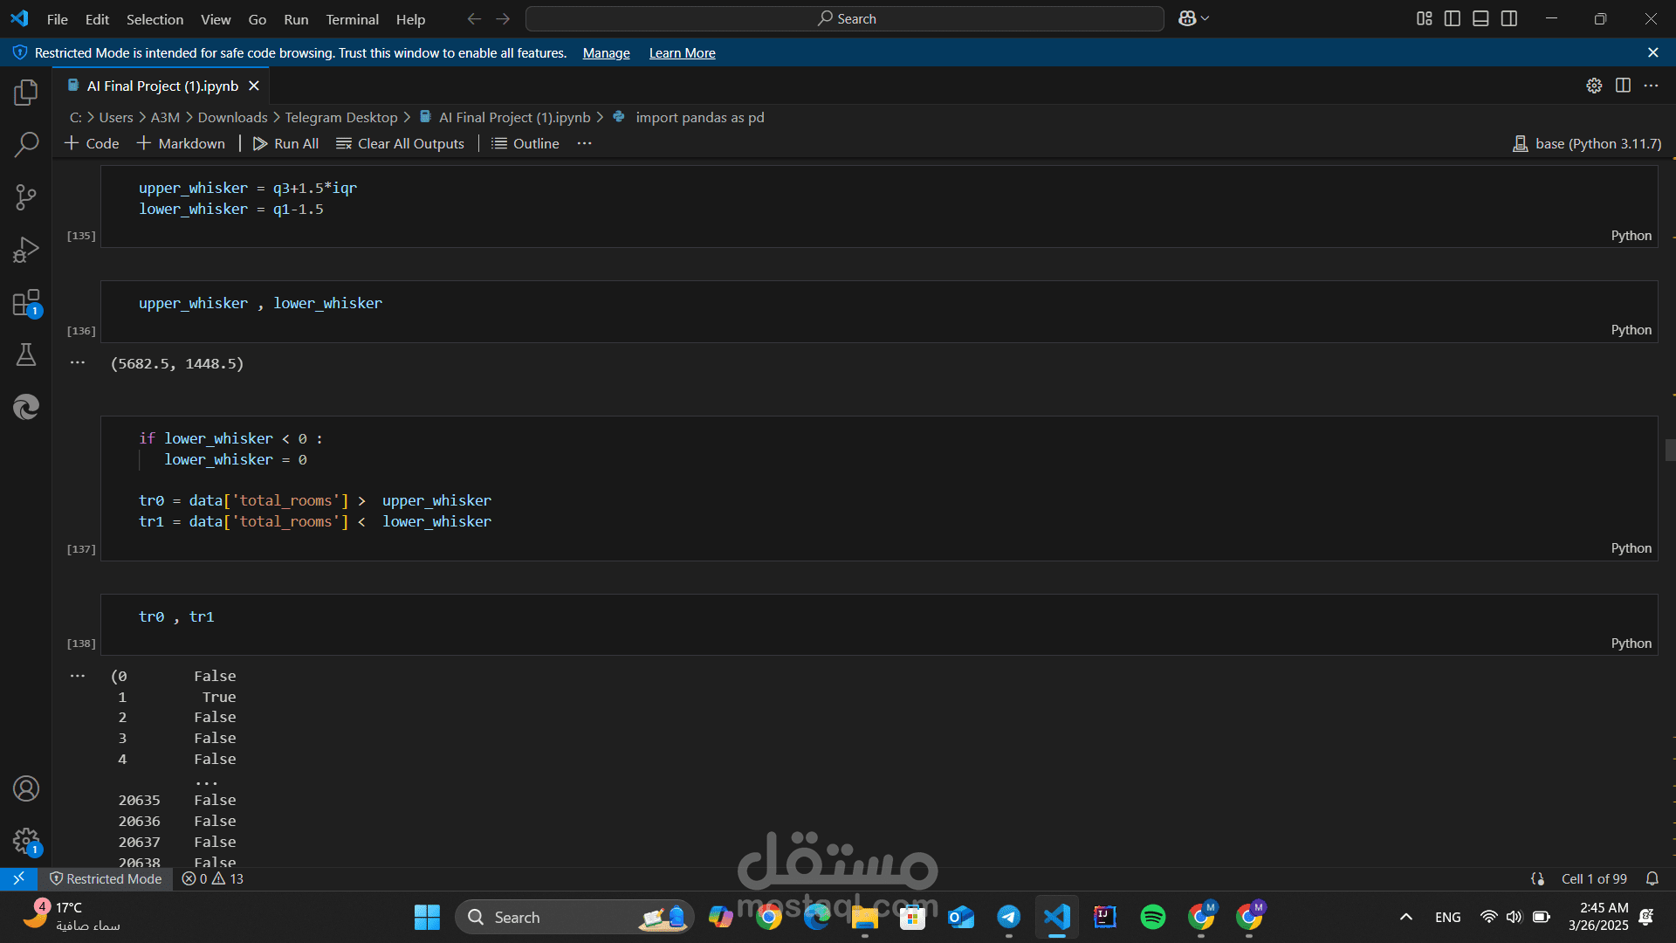The height and width of the screenshot is (943, 1676).
Task: Toggle Secondary Side Bar layout button
Action: [1509, 18]
